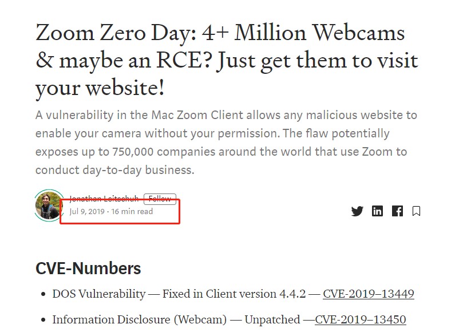Click the Jul 9, 2019 publish date
The width and height of the screenshot is (459, 332).
tap(87, 212)
